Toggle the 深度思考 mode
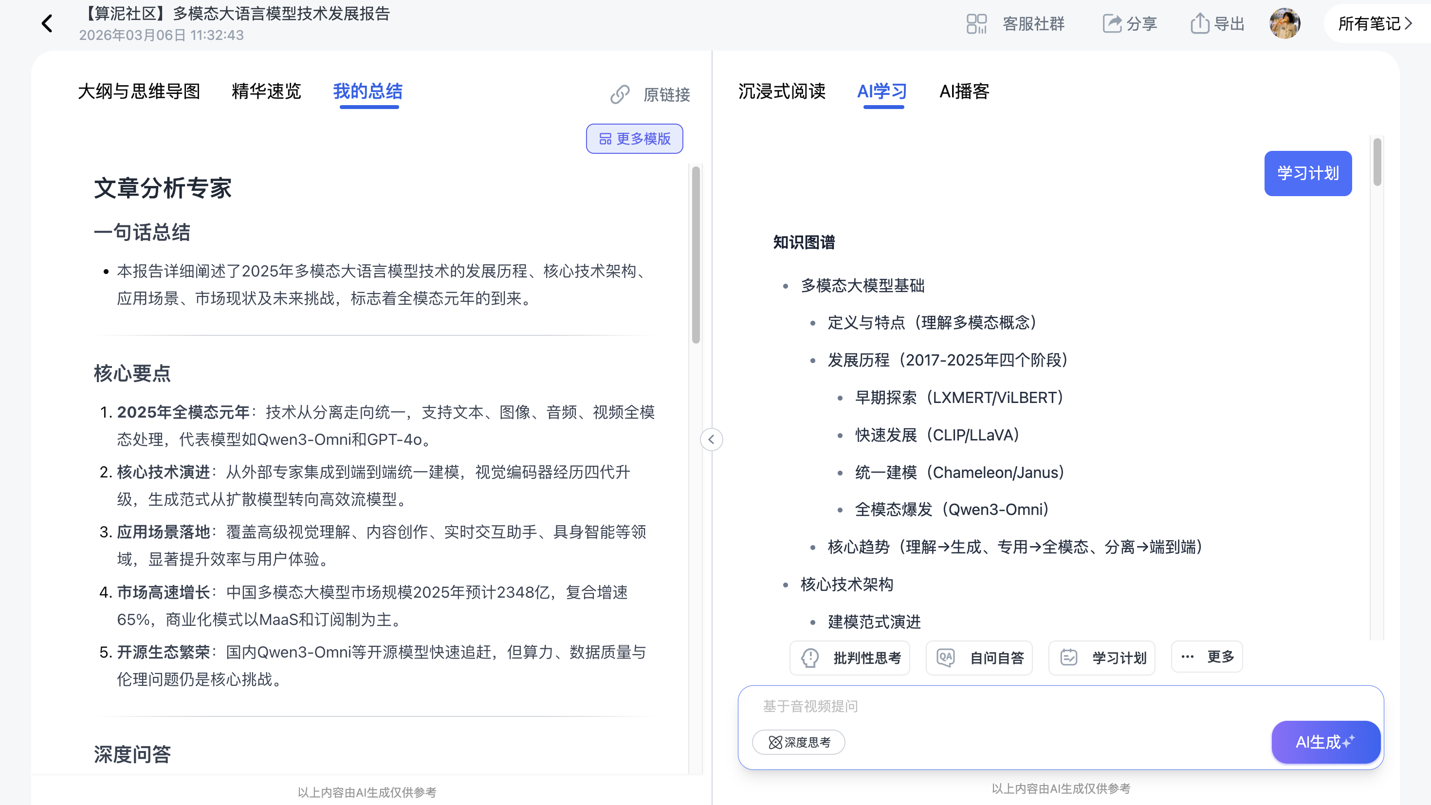 click(x=798, y=742)
